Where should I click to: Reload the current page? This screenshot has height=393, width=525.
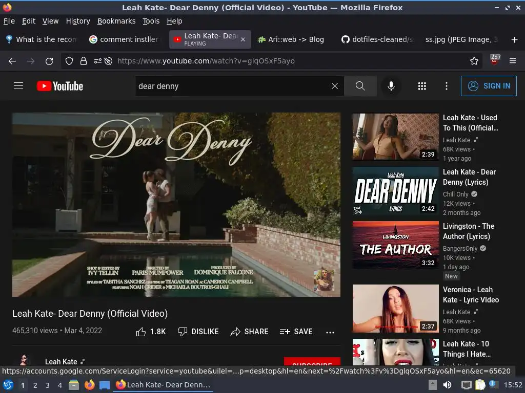tap(49, 61)
